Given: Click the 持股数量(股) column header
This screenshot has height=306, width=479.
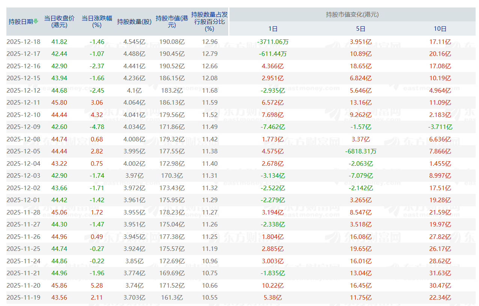Looking at the screenshot, I should coord(134,21).
